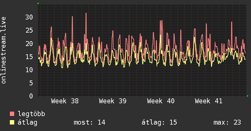The width and height of the screenshot is (251, 131).
Task: Click the y-axis value 5
Action: (31, 83)
